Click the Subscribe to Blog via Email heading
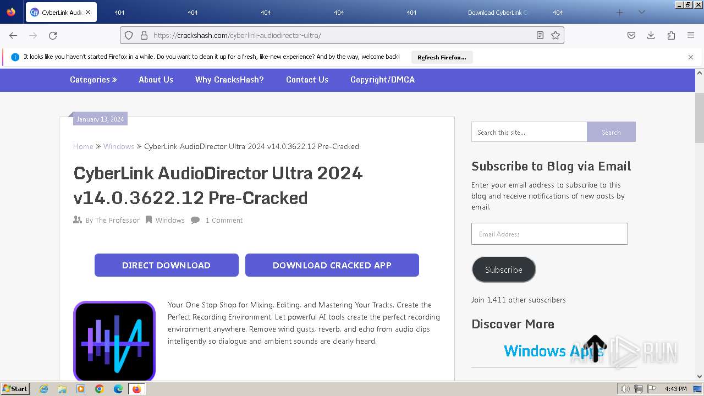Viewport: 704px width, 396px height. point(551,166)
